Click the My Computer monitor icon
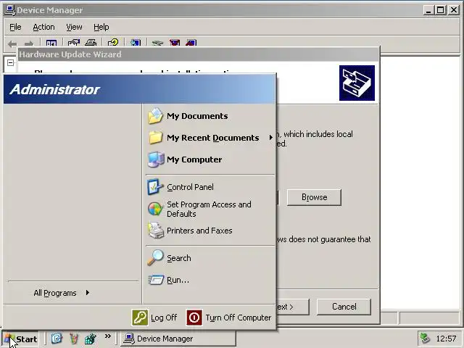Image resolution: width=464 pixels, height=348 pixels. pyautogui.click(x=156, y=159)
